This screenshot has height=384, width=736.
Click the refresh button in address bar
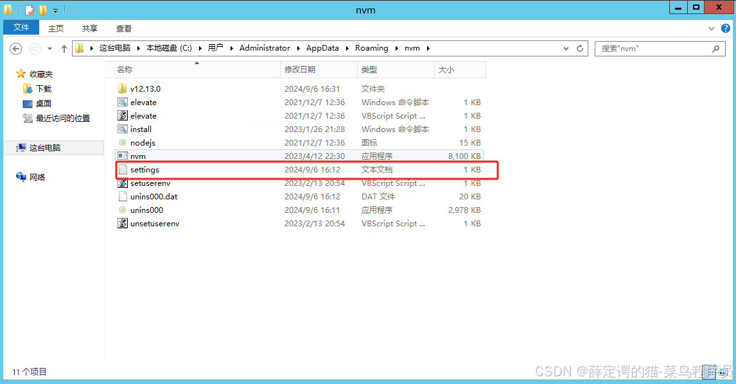[x=580, y=48]
